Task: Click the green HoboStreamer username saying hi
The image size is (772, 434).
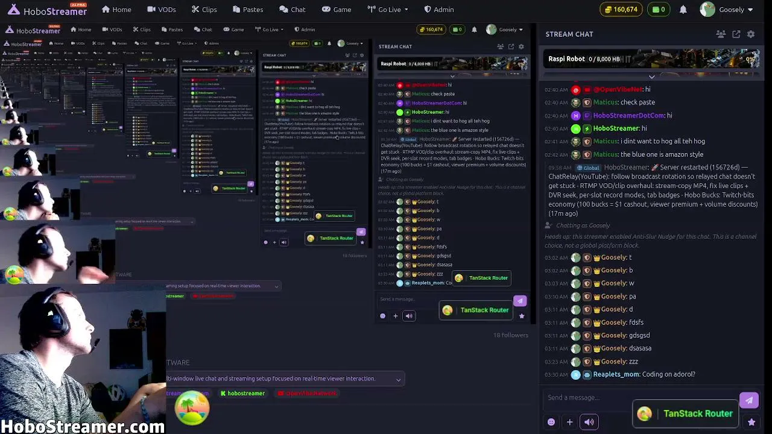Action: click(x=616, y=128)
